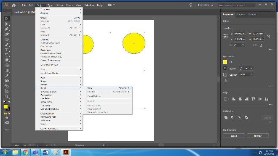Open the Effect menu in menu bar
The image size is (278, 156).
tap(69, 5)
